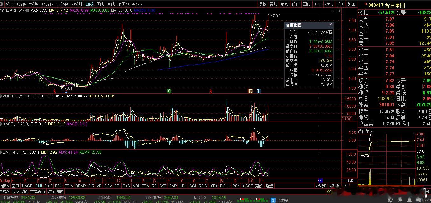Select the CR indicator

pyautogui.click(x=91, y=186)
